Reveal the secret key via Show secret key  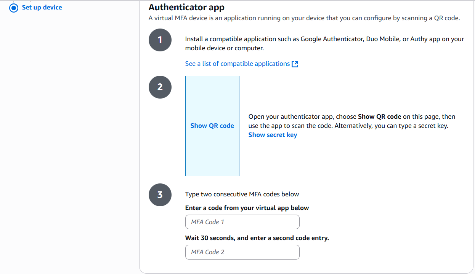(273, 135)
